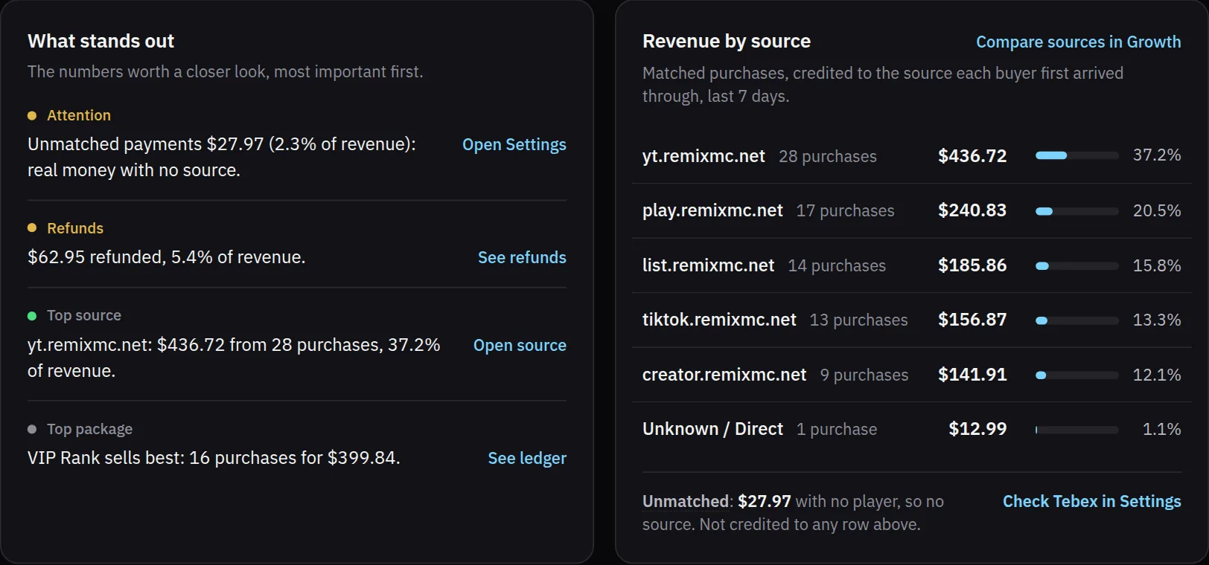Click the yellow dot beside Refunds
Viewport: 1209px width, 565px height.
32,227
